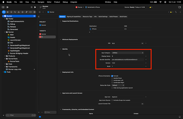Add a file with navigator plus button
Image resolution: width=183 pixels, height=119 pixels.
click(x=3, y=115)
